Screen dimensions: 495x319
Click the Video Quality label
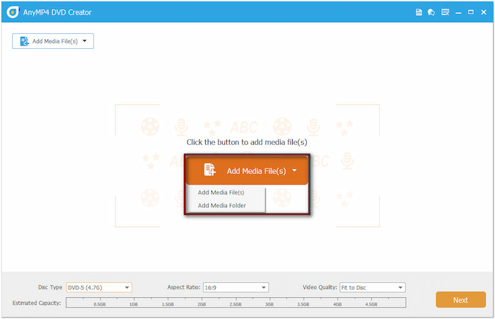(x=320, y=287)
